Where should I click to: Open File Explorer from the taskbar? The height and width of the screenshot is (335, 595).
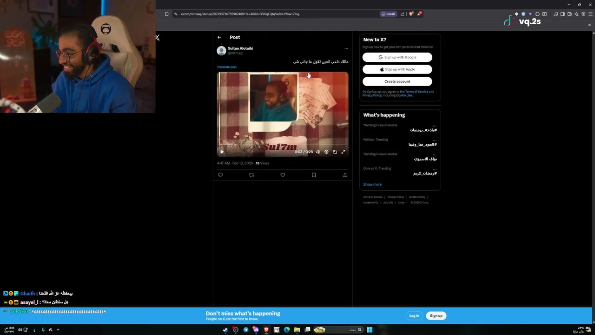[x=297, y=330]
